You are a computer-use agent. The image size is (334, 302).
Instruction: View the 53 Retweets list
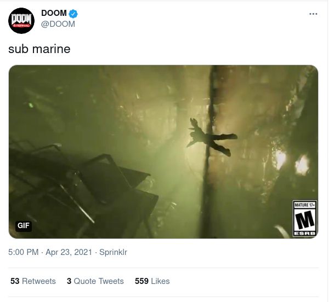tap(33, 281)
